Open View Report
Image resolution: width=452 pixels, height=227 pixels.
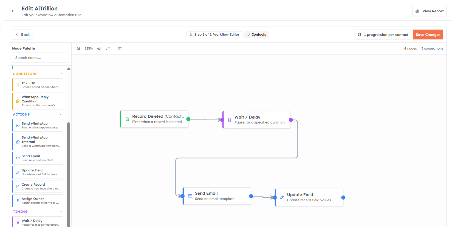pos(430,11)
